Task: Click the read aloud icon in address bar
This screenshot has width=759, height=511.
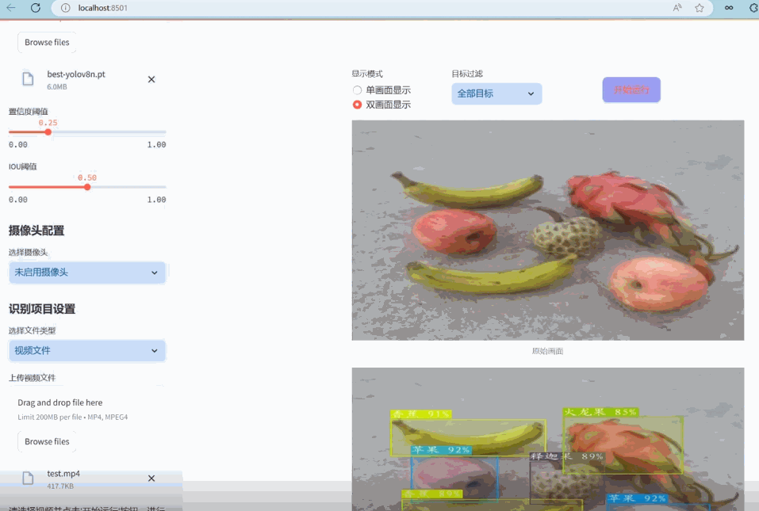Action: [x=677, y=8]
